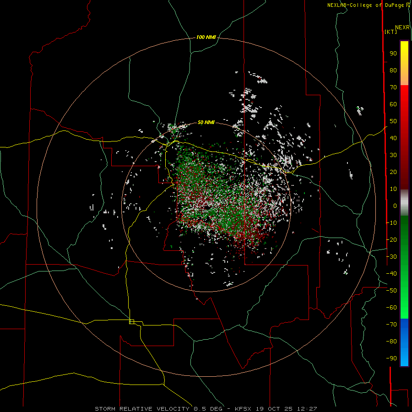
Task: Click the NEXLAB-College of DuPage credit text
Action: 366,5
